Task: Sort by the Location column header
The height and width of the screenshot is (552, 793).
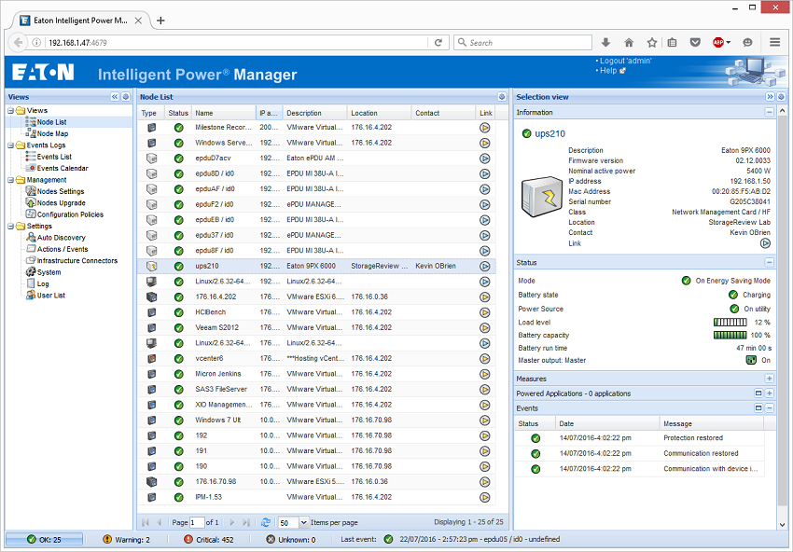Action: [380, 113]
